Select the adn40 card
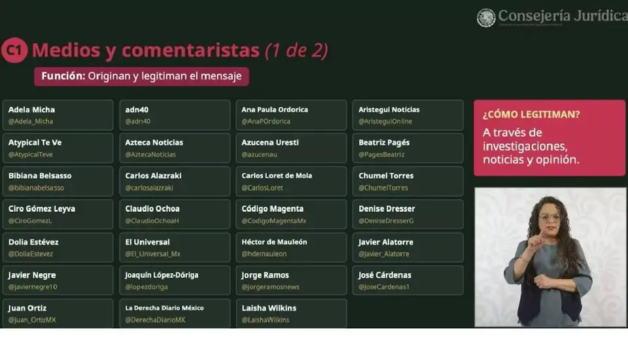 (x=175, y=115)
